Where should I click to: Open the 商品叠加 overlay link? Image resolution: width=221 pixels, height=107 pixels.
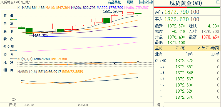pos(115,2)
